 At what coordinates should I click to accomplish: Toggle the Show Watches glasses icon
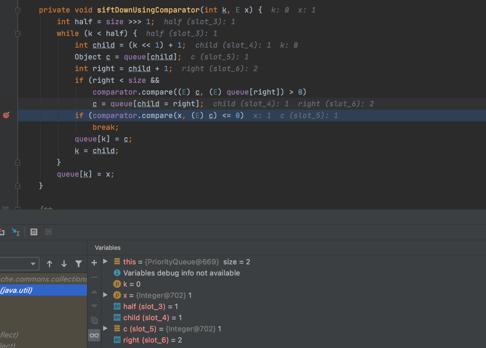[x=94, y=335]
